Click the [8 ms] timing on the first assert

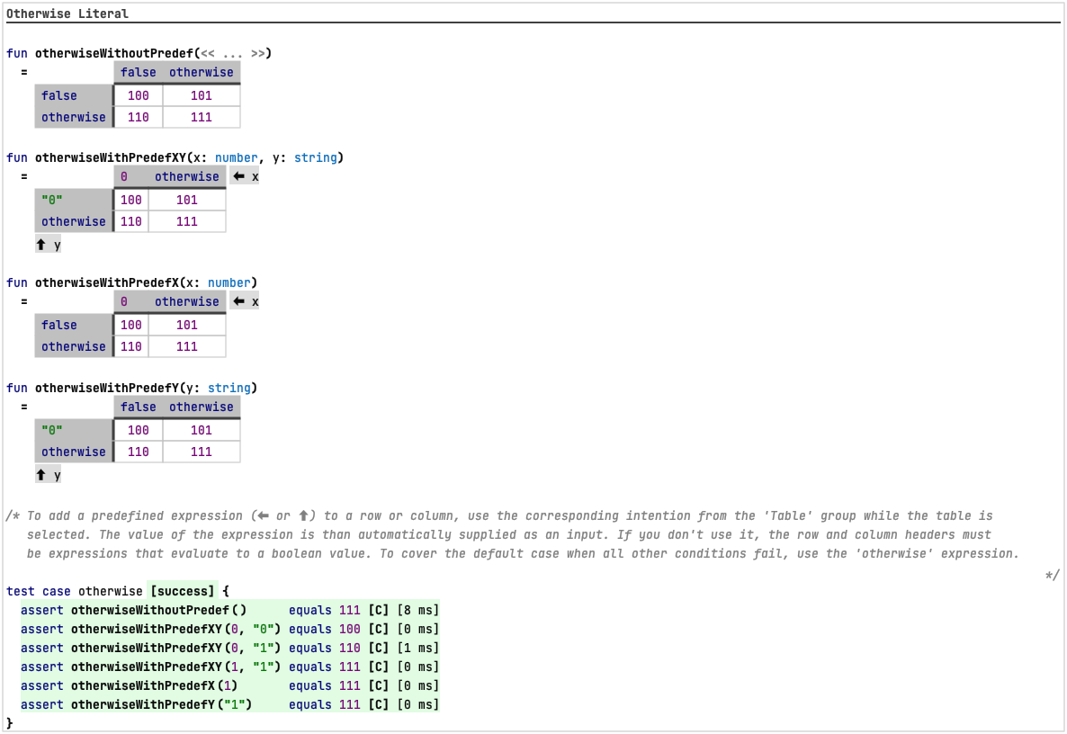(417, 610)
